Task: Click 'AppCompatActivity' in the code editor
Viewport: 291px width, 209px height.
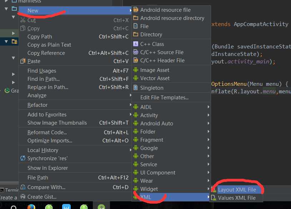Action: point(261,24)
